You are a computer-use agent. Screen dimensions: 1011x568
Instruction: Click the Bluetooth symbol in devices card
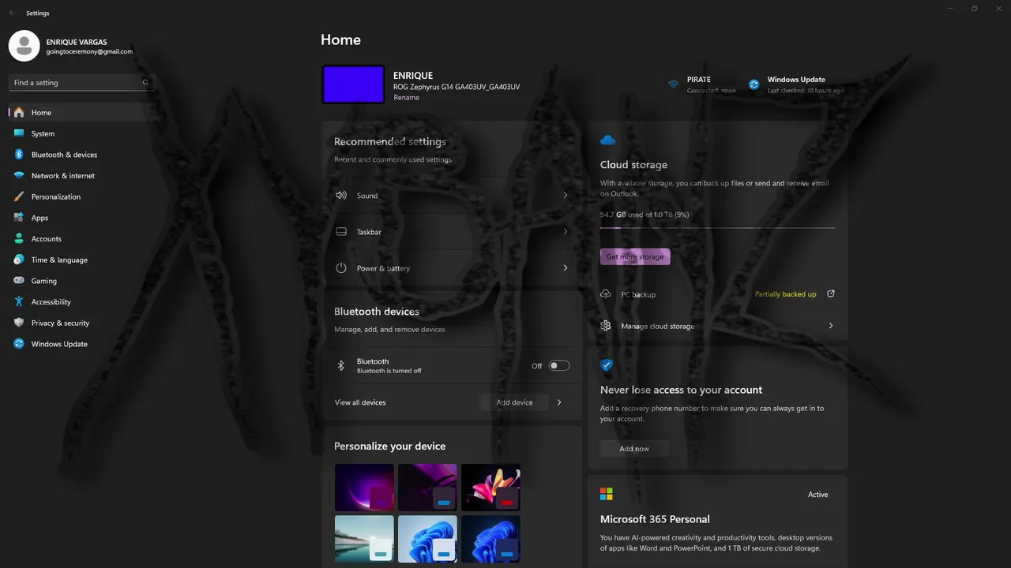point(341,365)
